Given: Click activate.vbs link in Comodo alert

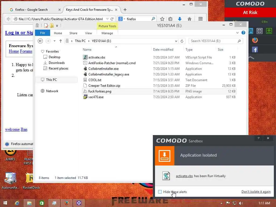Looking at the screenshot, I should pyautogui.click(x=184, y=176).
